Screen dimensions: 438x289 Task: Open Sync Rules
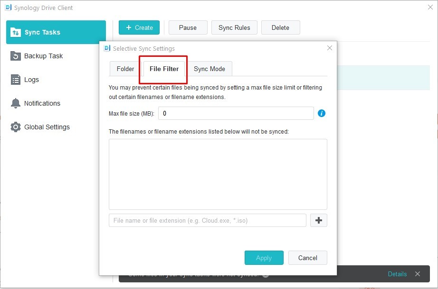click(234, 27)
